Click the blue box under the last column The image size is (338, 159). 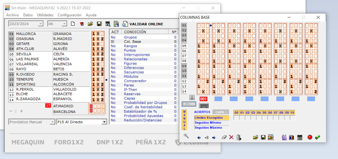click(x=311, y=99)
